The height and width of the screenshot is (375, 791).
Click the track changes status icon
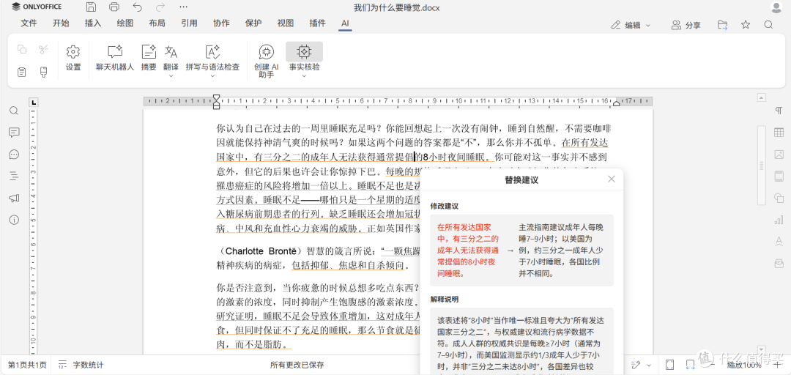coord(636,365)
